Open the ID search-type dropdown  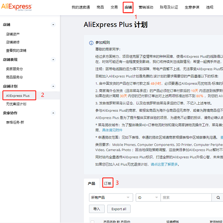[x=148, y=197]
